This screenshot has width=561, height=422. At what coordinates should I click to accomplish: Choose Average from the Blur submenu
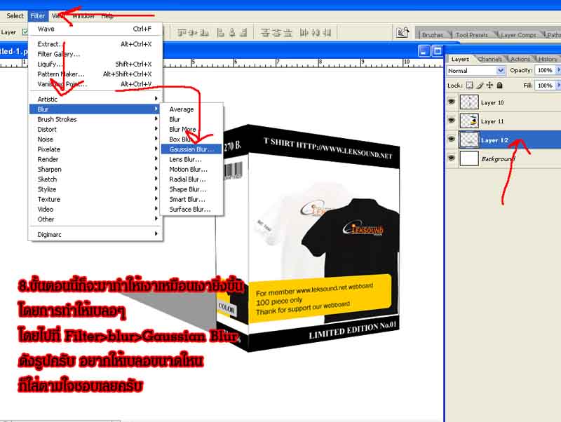pyautogui.click(x=191, y=109)
